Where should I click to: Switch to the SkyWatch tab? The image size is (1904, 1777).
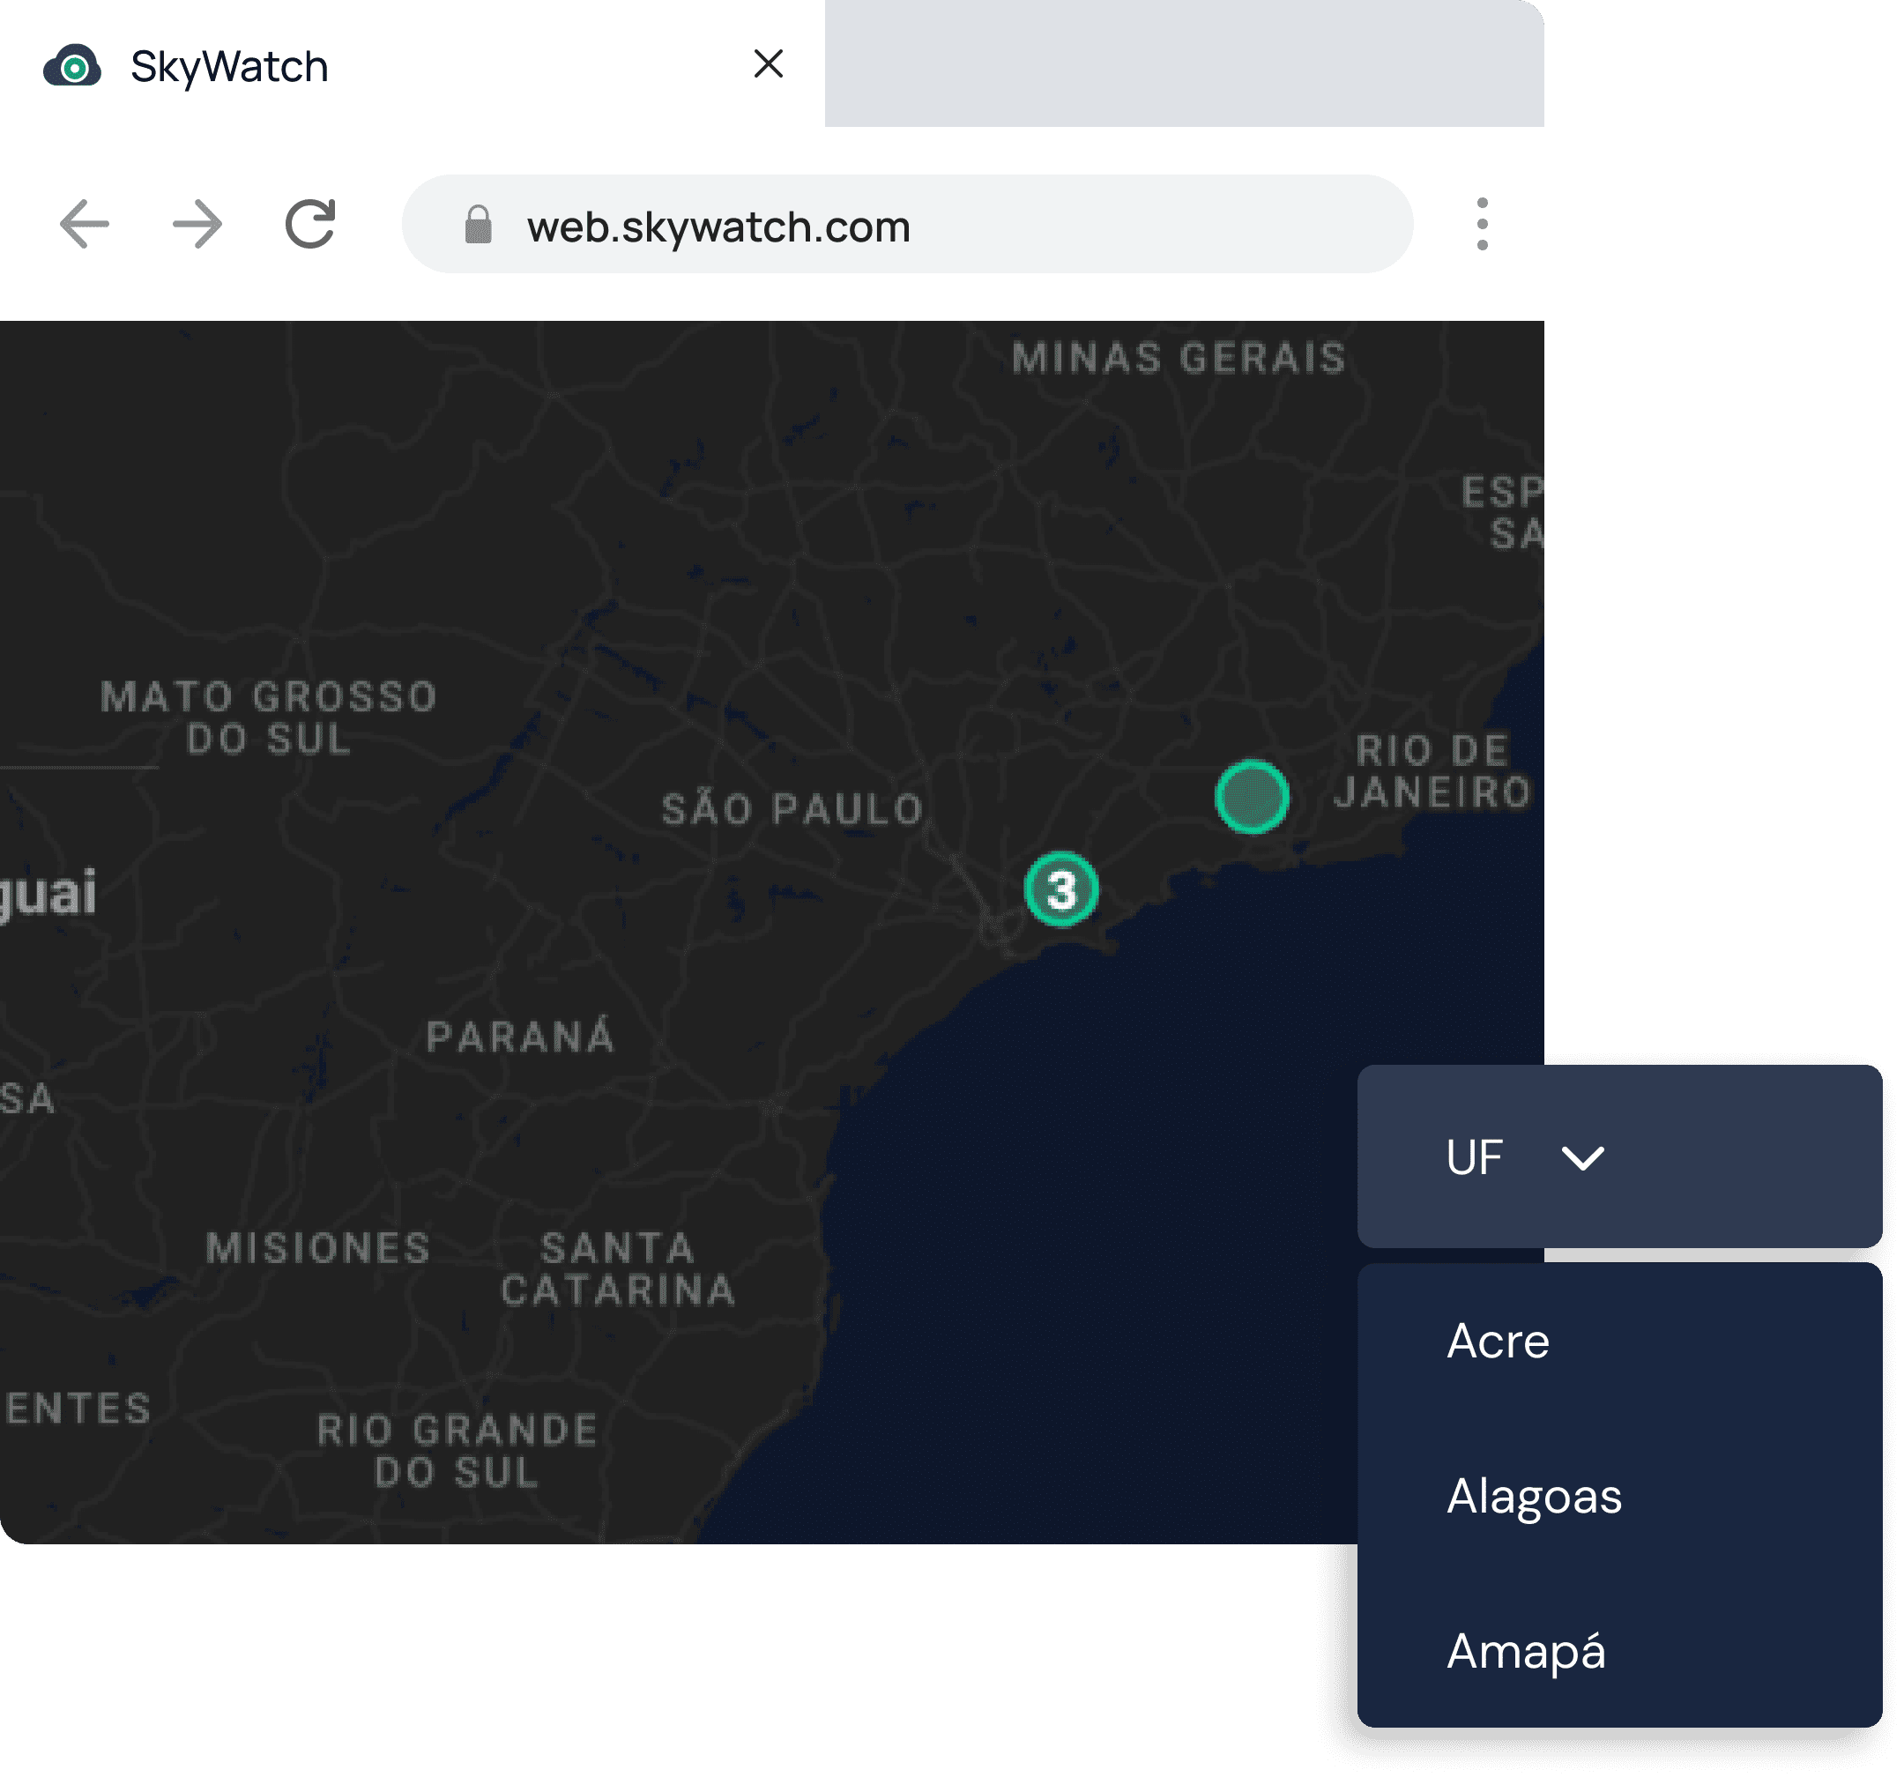pyautogui.click(x=230, y=66)
